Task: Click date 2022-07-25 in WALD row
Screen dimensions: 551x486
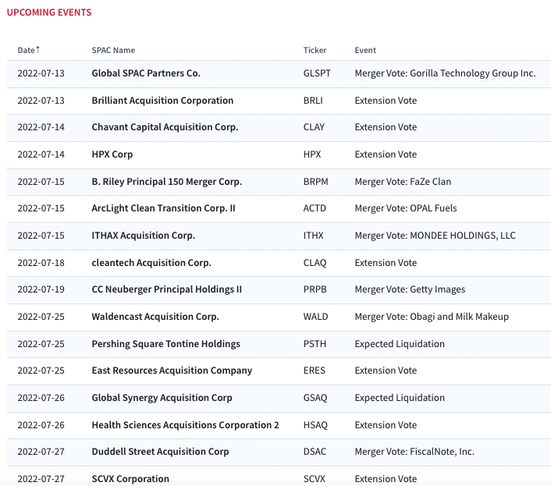Action: point(41,317)
